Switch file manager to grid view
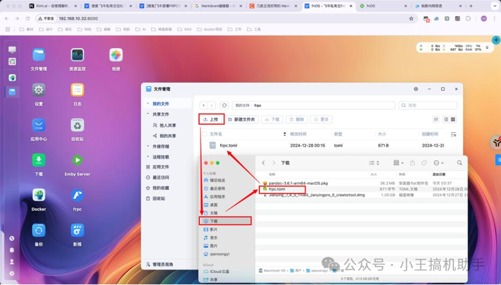 453,119
